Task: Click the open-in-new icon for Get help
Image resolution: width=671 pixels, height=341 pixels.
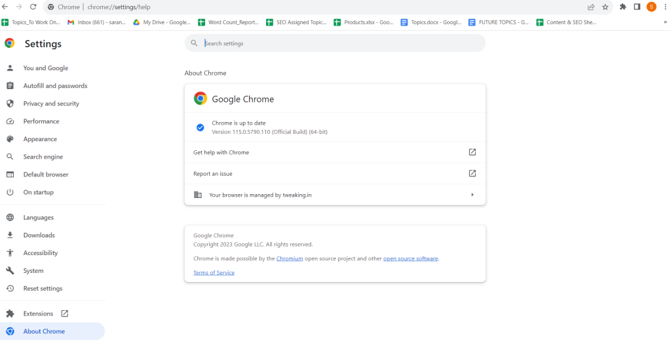Action: pos(472,152)
